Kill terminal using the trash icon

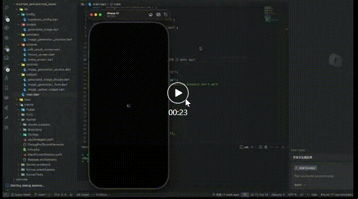[x=266, y=147]
